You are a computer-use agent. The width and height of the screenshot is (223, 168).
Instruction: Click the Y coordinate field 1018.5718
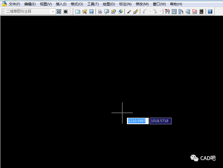click(x=161, y=121)
